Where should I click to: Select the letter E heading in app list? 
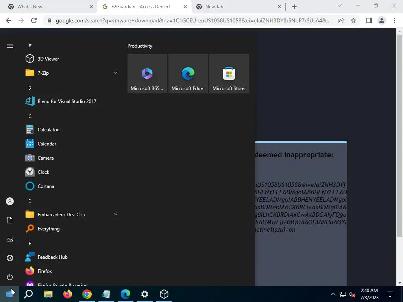[x=30, y=201]
